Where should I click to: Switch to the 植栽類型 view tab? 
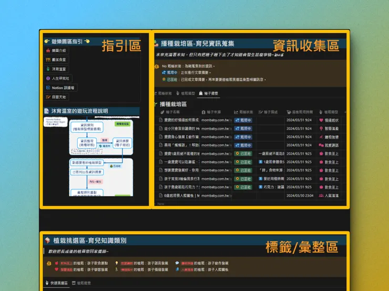(x=186, y=93)
